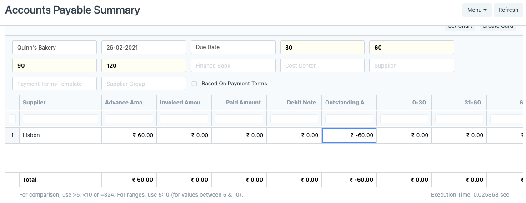Image resolution: width=526 pixels, height=203 pixels.
Task: Select the Lisbon supplier cell
Action: pos(60,135)
